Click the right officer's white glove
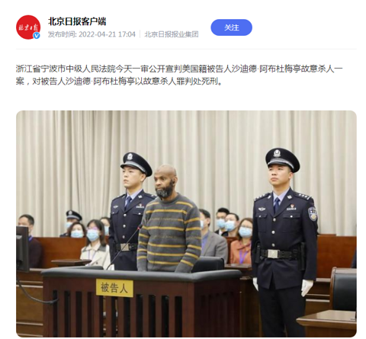The height and width of the screenshot is (339, 366). click(307, 287)
